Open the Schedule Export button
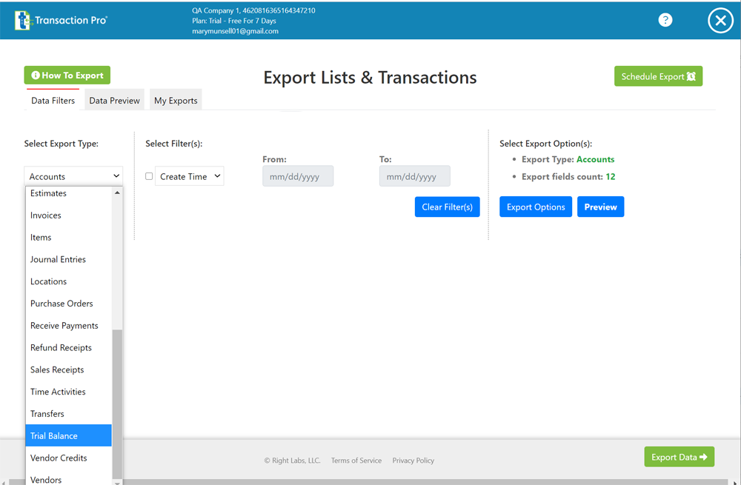 tap(658, 76)
